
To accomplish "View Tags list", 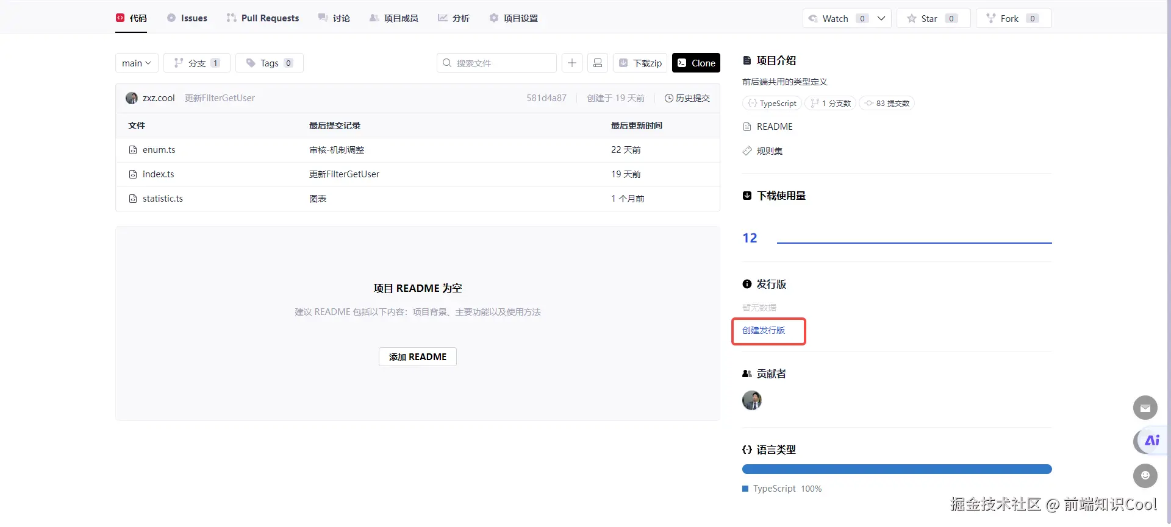I will click(x=270, y=63).
